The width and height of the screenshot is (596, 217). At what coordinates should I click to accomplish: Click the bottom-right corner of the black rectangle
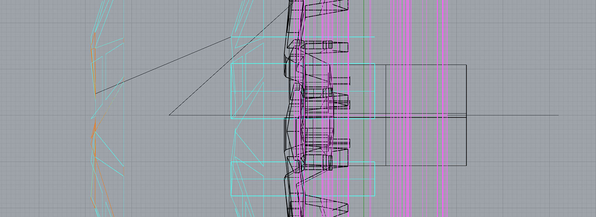[x=466, y=165]
